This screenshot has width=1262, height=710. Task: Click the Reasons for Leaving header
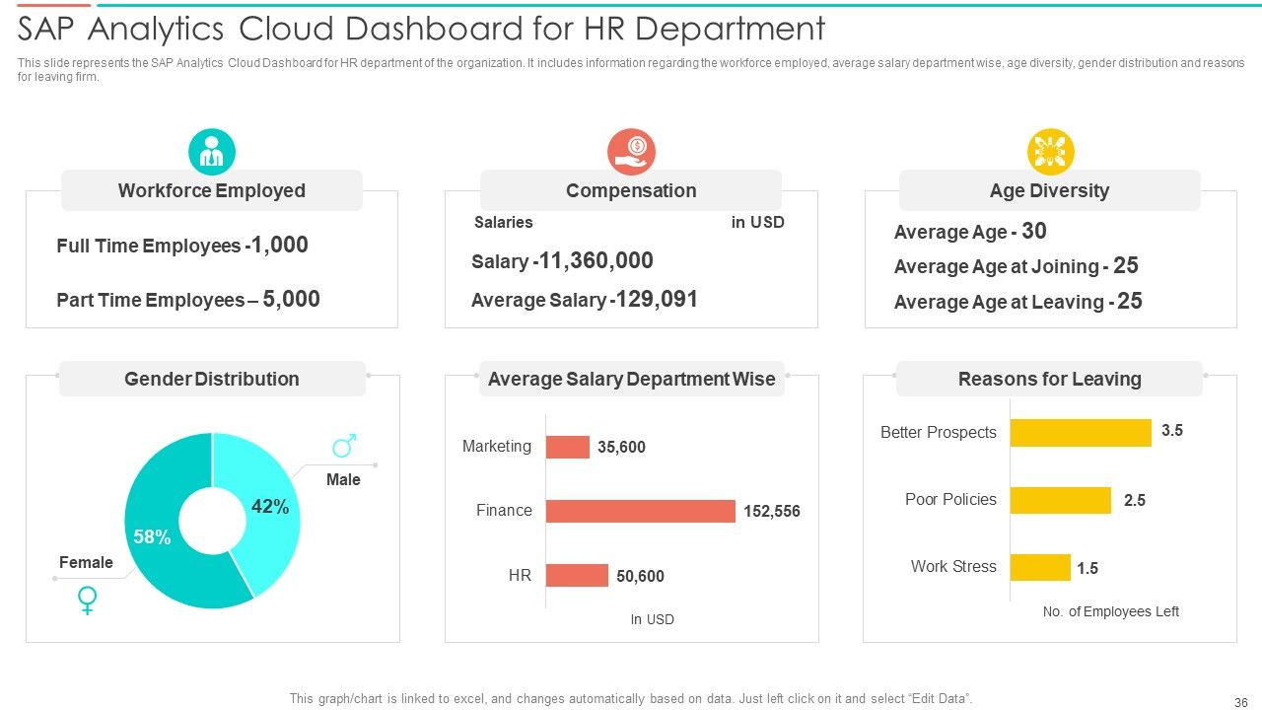[1050, 379]
